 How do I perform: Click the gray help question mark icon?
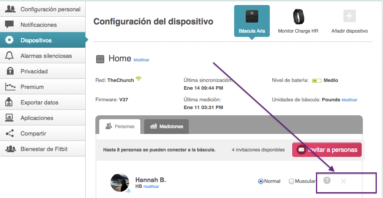click(x=327, y=180)
